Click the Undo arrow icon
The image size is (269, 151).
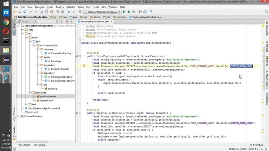[31, 12]
